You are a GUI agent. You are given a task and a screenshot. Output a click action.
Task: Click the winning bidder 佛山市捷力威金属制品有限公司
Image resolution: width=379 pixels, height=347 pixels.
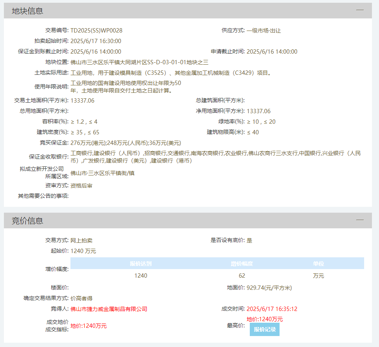tap(109, 309)
